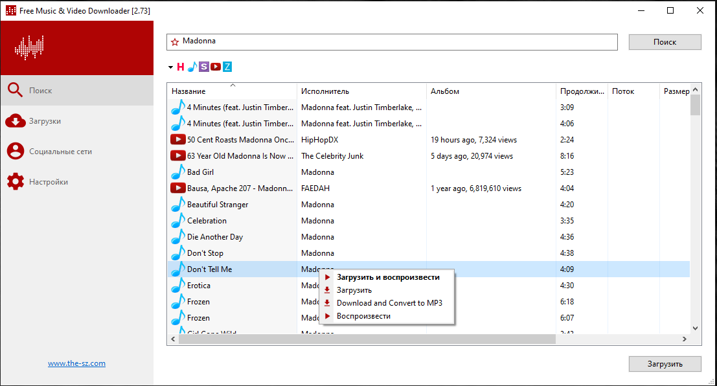Click the FAEDAH artist cell

[315, 188]
